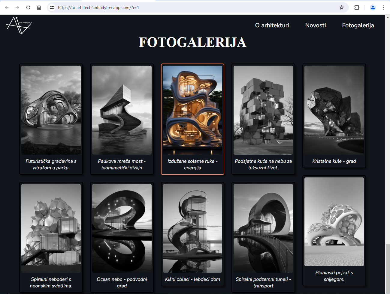The width and height of the screenshot is (390, 294).
Task: Click the vertical page scrollbar thumb
Action: coord(388,268)
